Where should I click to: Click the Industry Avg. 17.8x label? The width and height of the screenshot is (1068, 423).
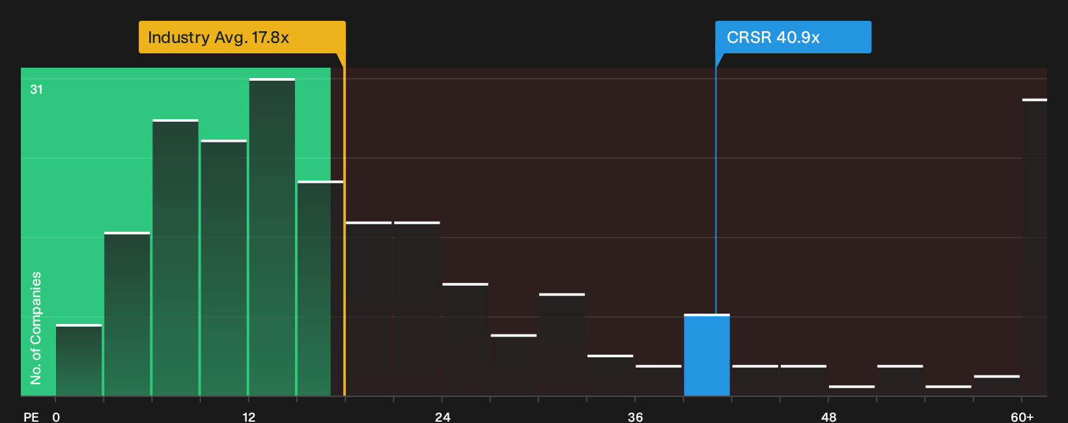pyautogui.click(x=242, y=37)
